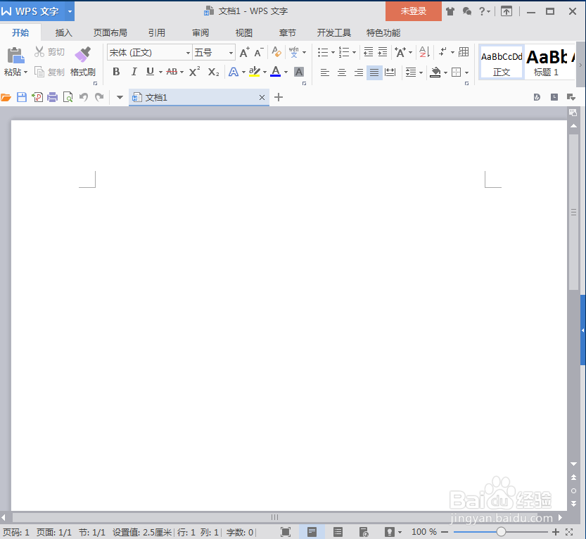Image resolution: width=586 pixels, height=539 pixels.
Task: Expand the Paste options arrow
Action: 25,72
